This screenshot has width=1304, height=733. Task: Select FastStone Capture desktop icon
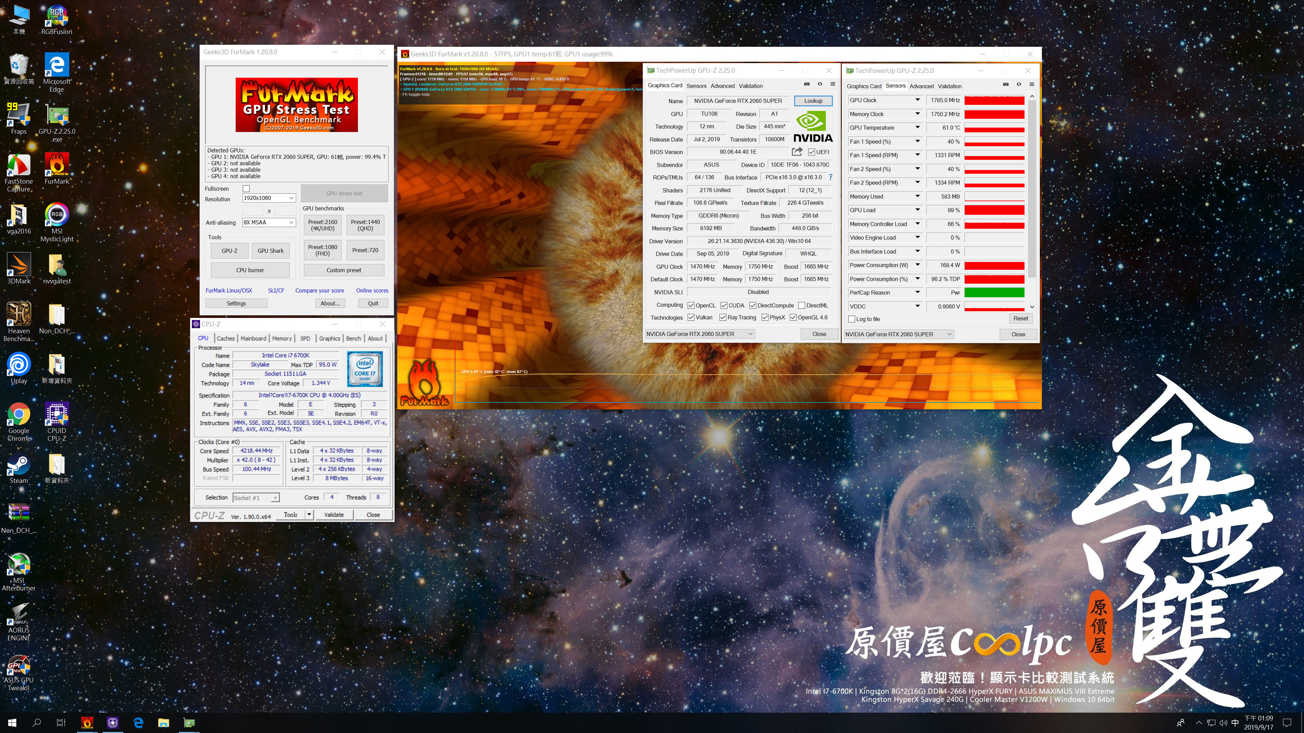tap(19, 172)
